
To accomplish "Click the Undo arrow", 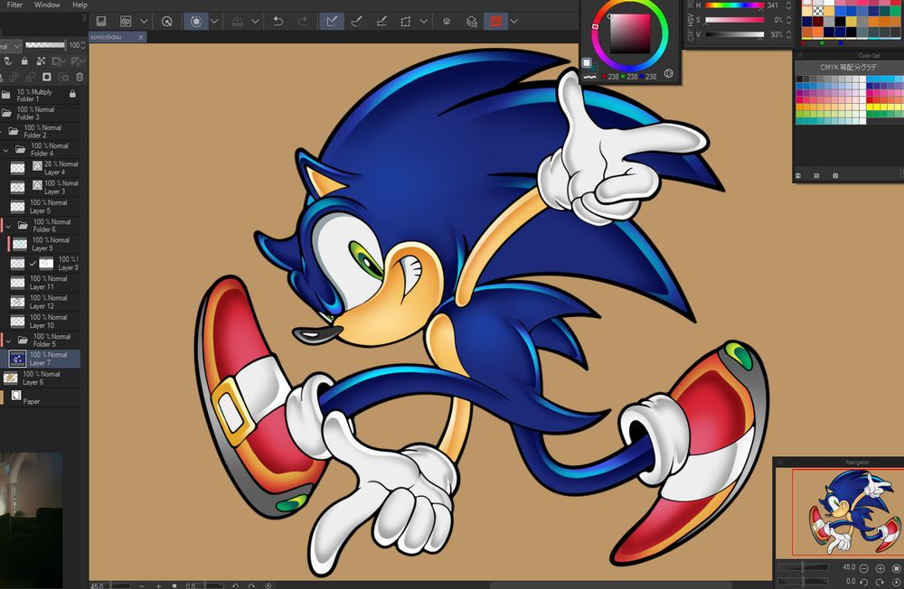I will (x=278, y=22).
